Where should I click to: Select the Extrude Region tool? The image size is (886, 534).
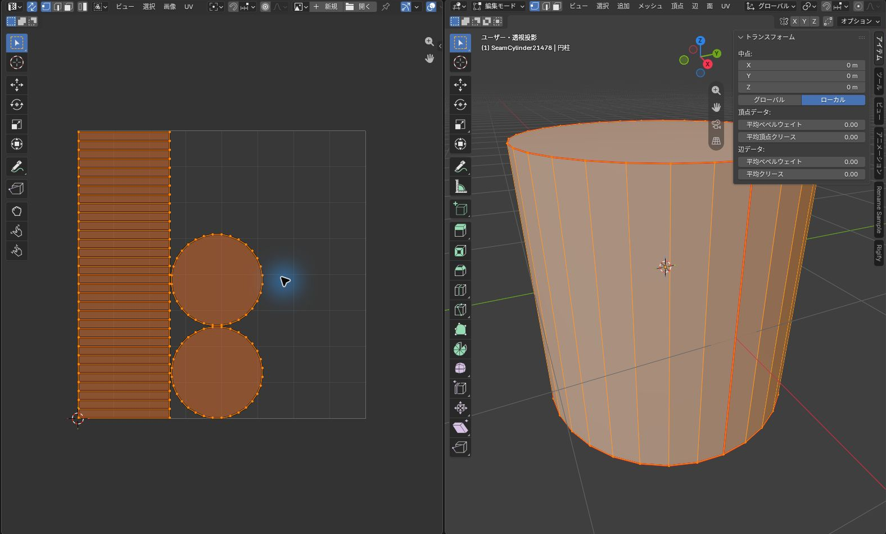pos(460,231)
